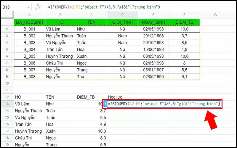
Task: Click Xuân in row 17
Action: click(x=60, y=131)
